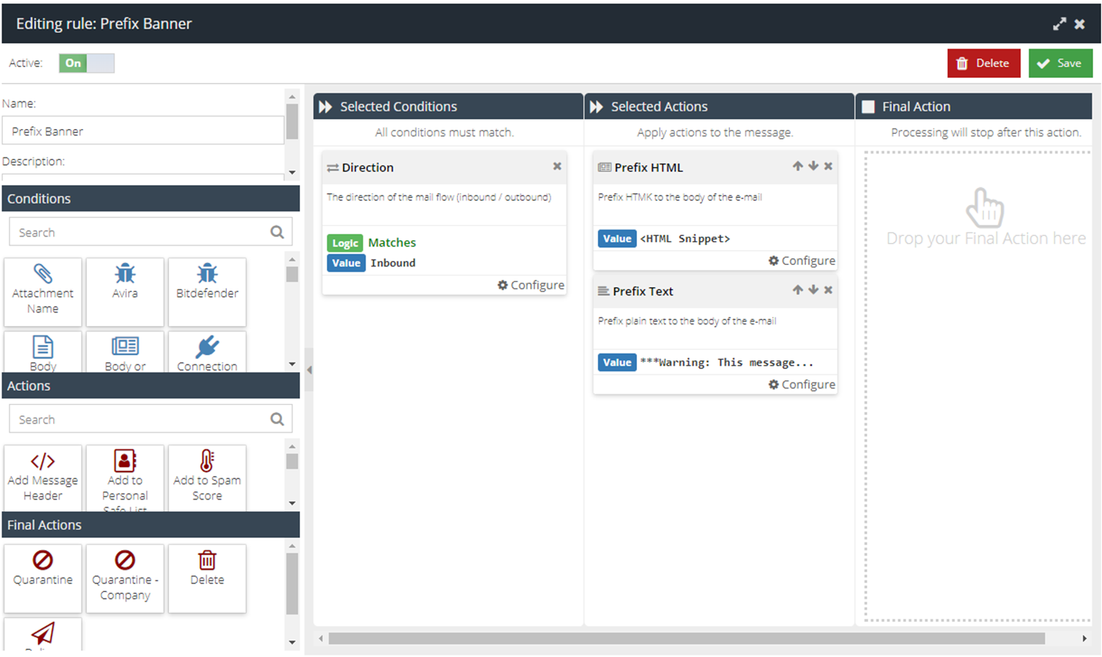Viewport: 1102px width, 657px height.
Task: Click the final actions list scroll down arrow
Action: (x=292, y=643)
